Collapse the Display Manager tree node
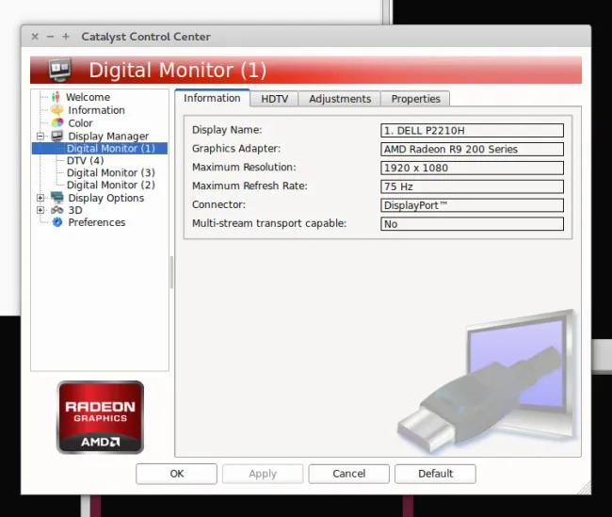Viewport: 612px width, 517px height. [x=40, y=137]
